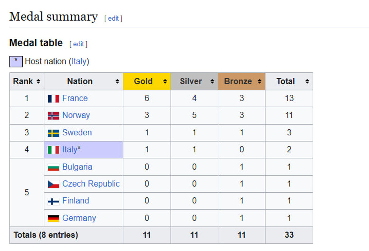Open the Italy host nation link
The image size is (369, 251).
79,61
